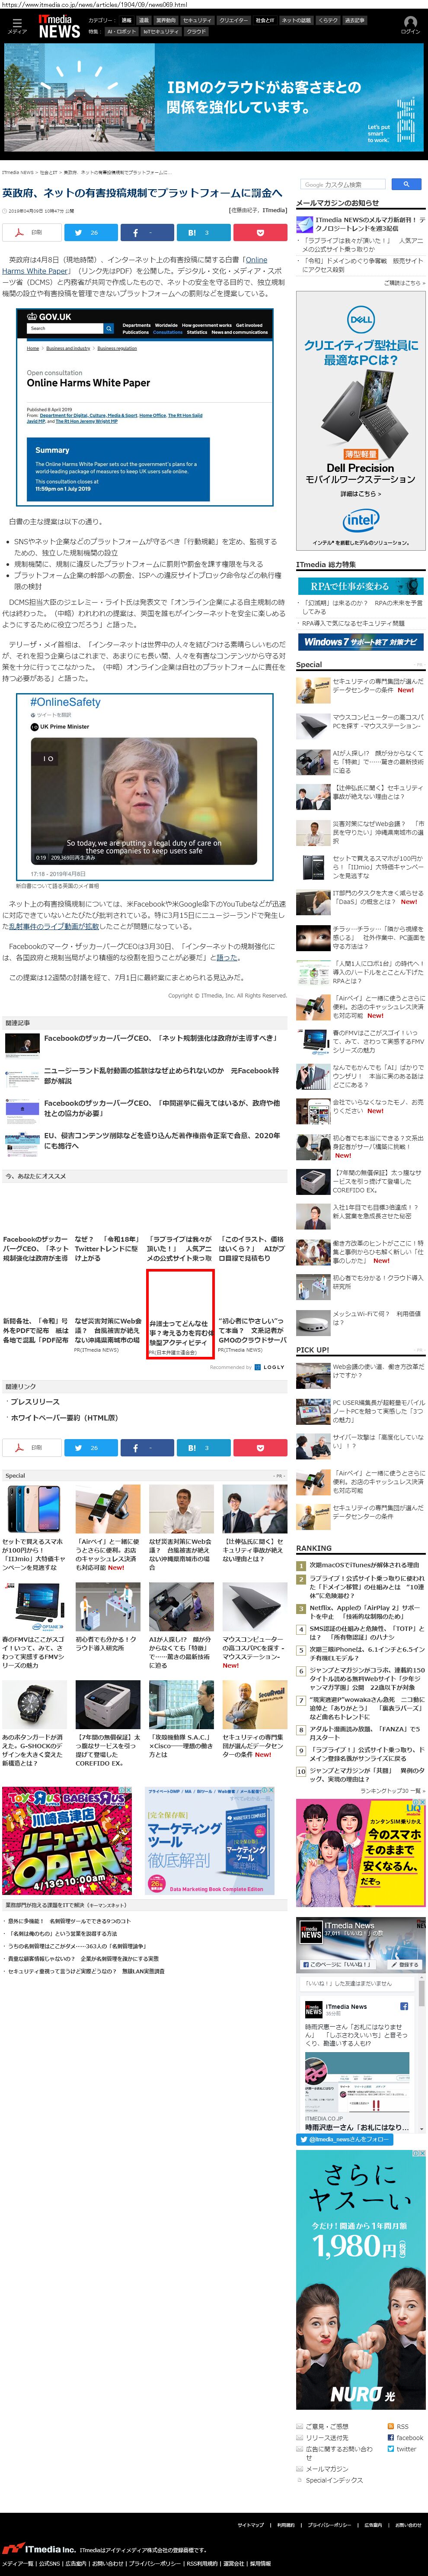Open the クリエイター navigation tab
The width and height of the screenshot is (428, 2576).
pos(233,20)
